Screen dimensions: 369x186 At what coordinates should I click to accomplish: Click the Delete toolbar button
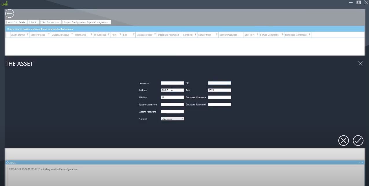point(22,22)
